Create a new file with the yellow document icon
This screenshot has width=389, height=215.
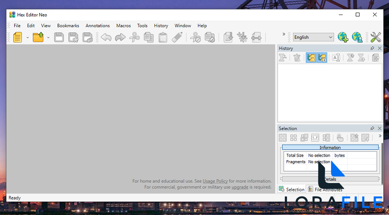click(x=18, y=38)
